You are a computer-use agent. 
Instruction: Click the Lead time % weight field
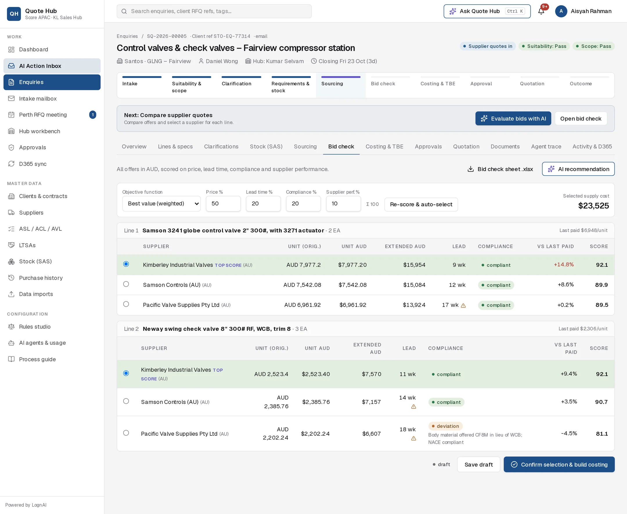point(263,204)
